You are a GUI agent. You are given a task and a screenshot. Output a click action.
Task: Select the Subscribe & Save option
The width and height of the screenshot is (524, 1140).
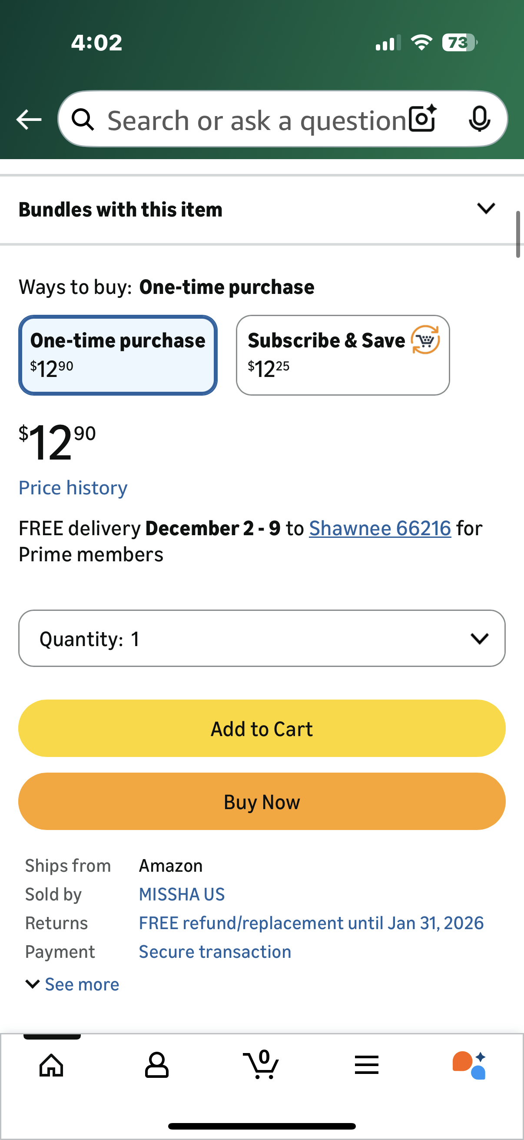343,355
